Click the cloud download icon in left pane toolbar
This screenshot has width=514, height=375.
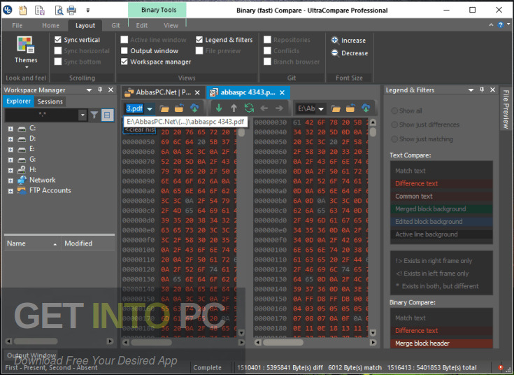[194, 108]
